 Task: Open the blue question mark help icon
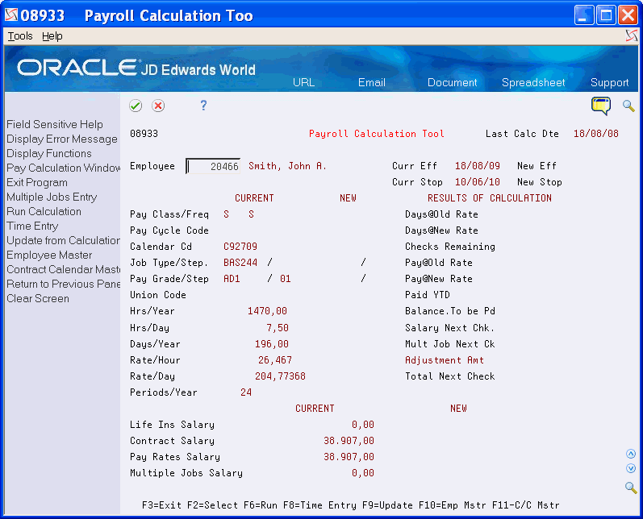(x=203, y=106)
